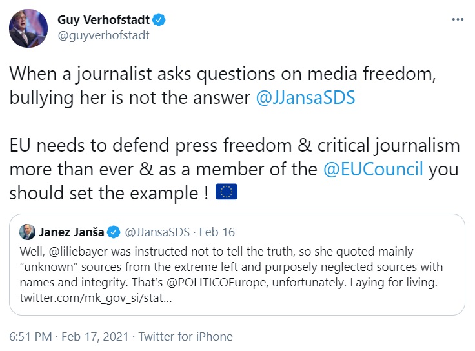Open the three-dot more options menu
Screen dimensions: 475x351
457,19
